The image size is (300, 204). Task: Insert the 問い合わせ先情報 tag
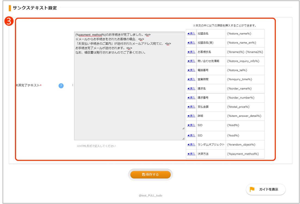click(191, 61)
